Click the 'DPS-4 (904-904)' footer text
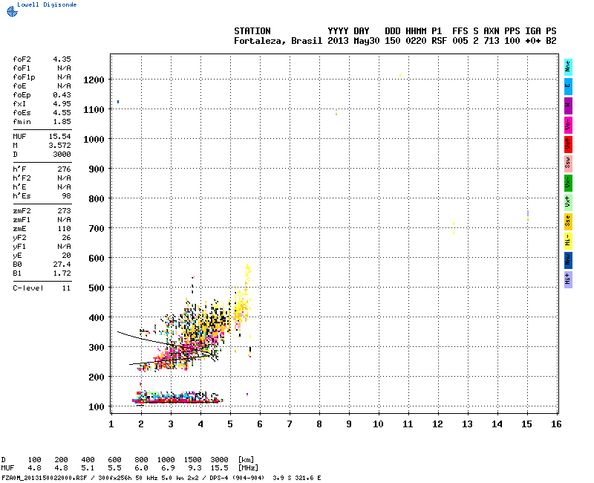Image resolution: width=594 pixels, height=483 pixels. (235, 478)
